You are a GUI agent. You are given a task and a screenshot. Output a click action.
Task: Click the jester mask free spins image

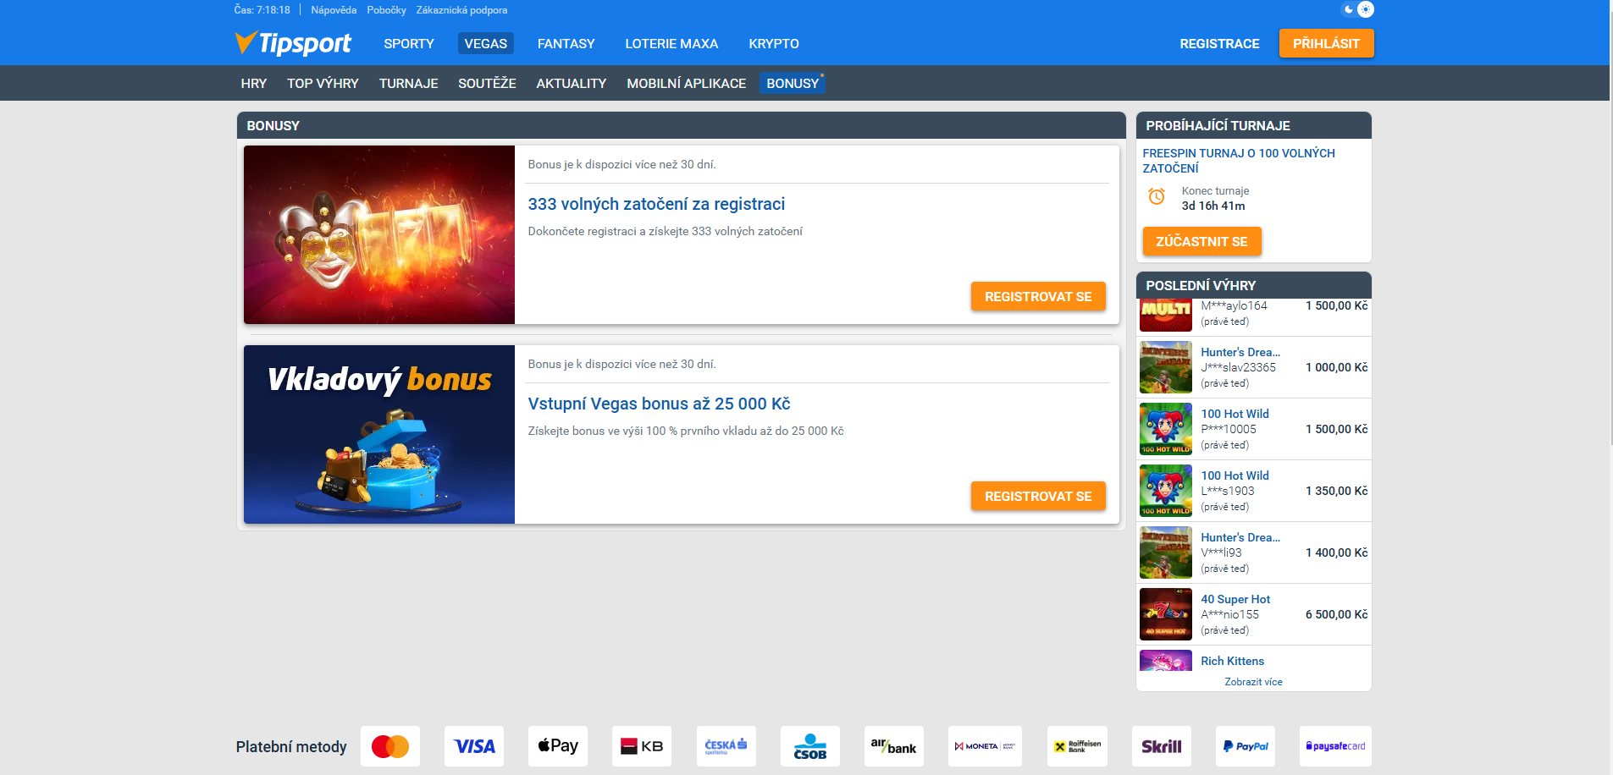pyautogui.click(x=379, y=234)
